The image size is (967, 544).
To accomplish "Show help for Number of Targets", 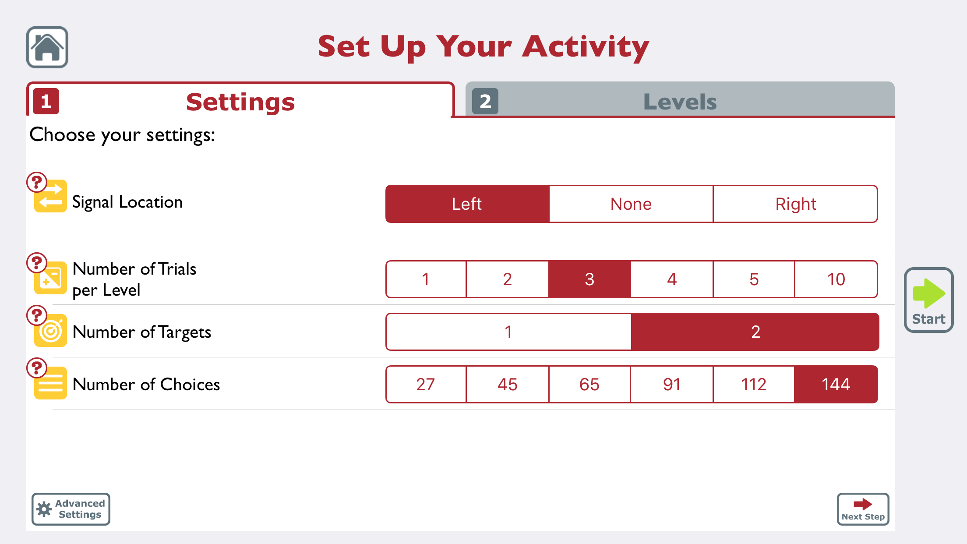I will [37, 315].
